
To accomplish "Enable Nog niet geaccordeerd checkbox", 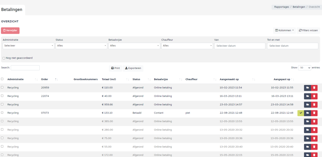I will [x=4, y=58].
